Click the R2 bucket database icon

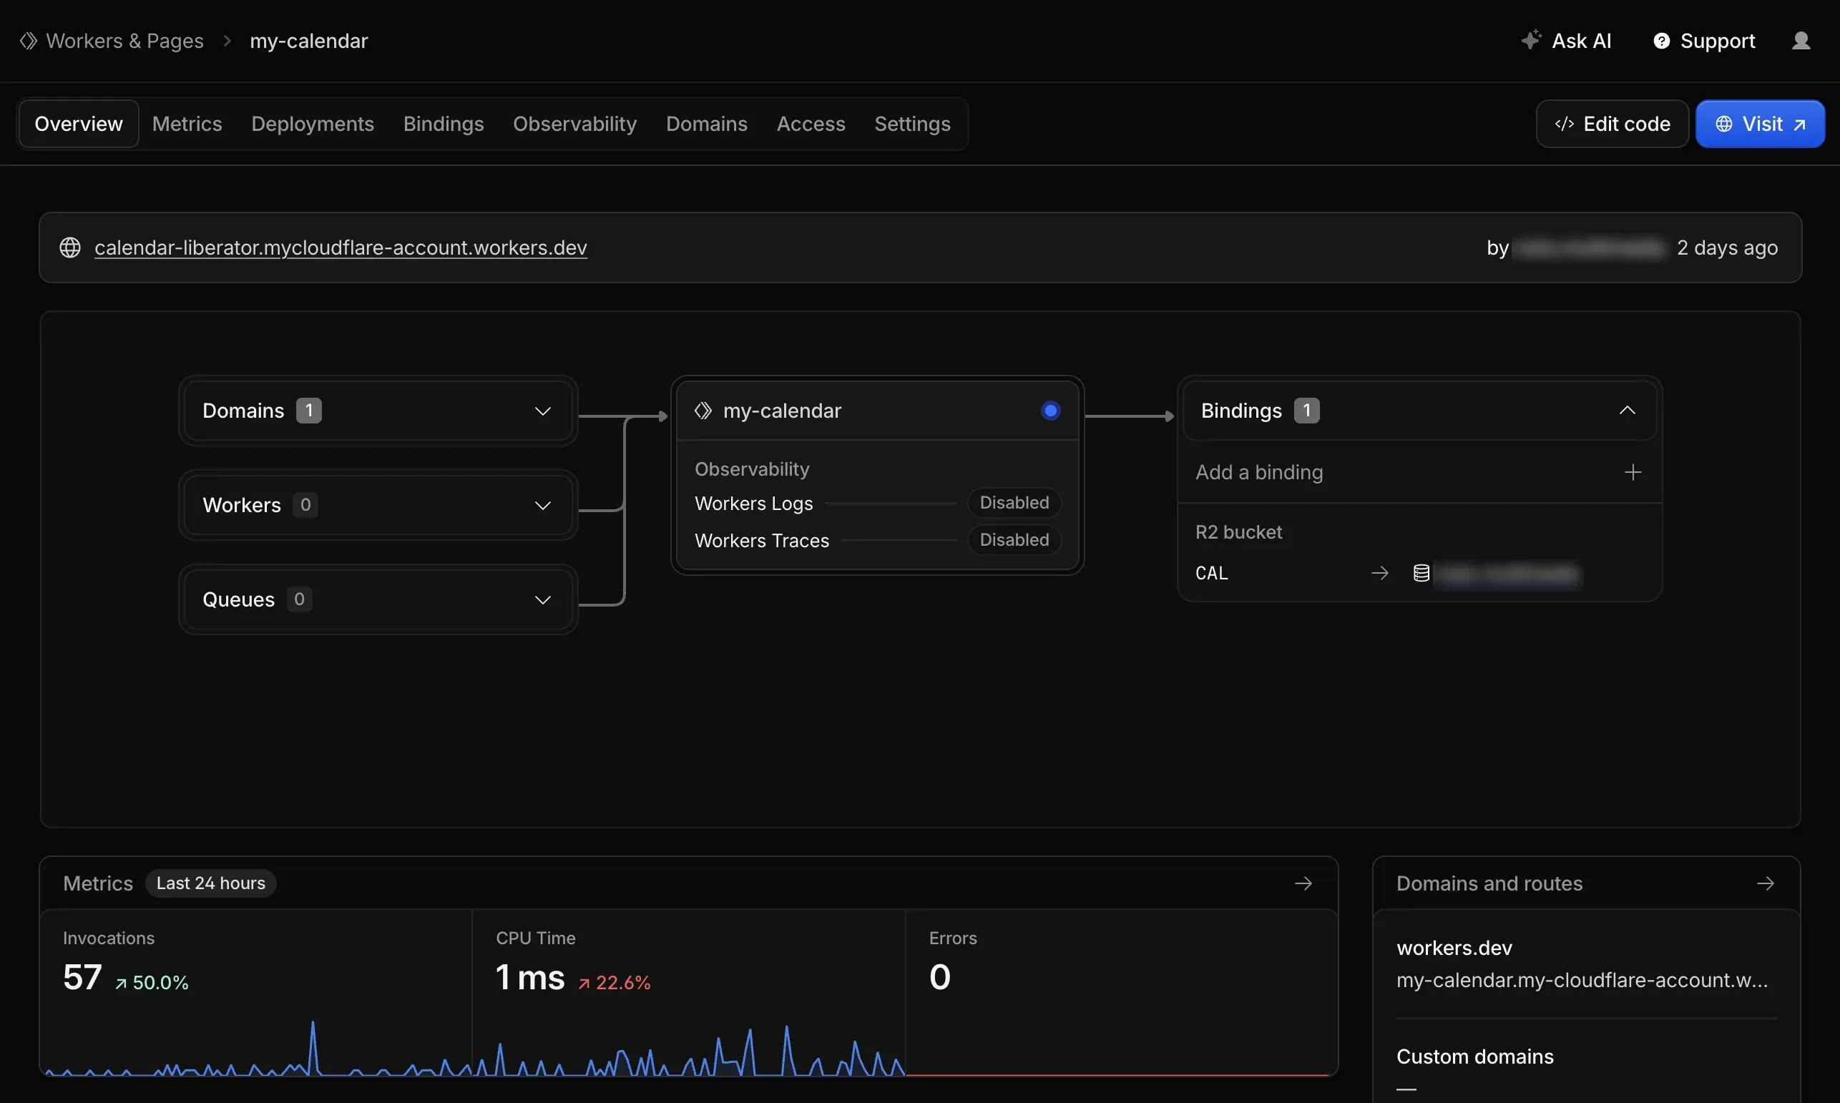(1421, 573)
